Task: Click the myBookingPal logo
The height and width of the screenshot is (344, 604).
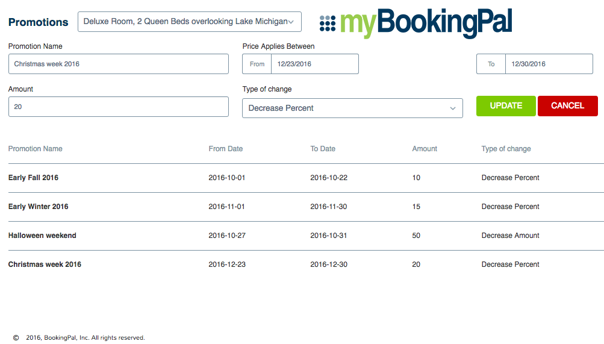Action: click(416, 23)
